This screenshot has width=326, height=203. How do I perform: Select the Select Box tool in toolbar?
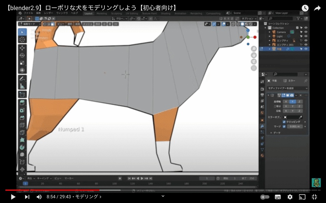(x=22, y=32)
